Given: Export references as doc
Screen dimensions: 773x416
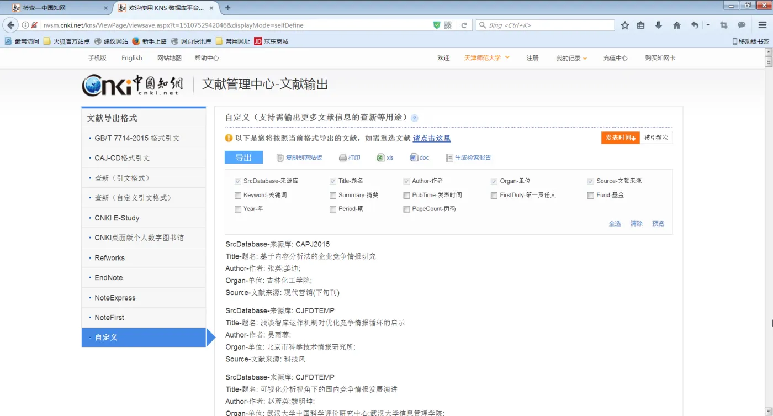Looking at the screenshot, I should point(420,157).
